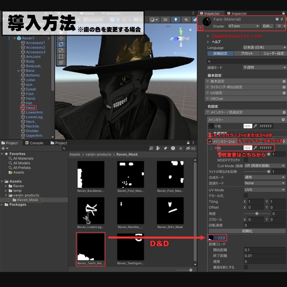Click the Face material preview sphere
The width and height of the screenshot is (287, 287).
[207, 22]
